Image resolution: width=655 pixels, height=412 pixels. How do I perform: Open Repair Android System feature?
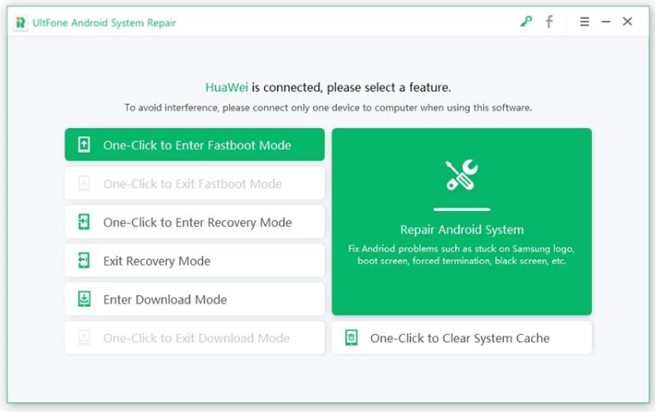point(462,222)
